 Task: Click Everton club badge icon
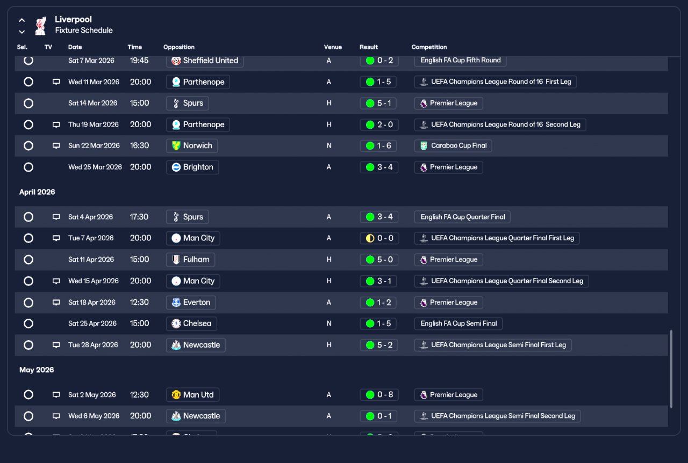click(176, 303)
